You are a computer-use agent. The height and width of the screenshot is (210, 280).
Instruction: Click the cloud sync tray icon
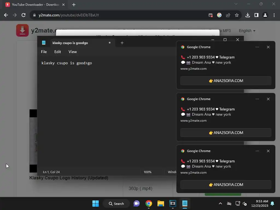[x=229, y=203]
